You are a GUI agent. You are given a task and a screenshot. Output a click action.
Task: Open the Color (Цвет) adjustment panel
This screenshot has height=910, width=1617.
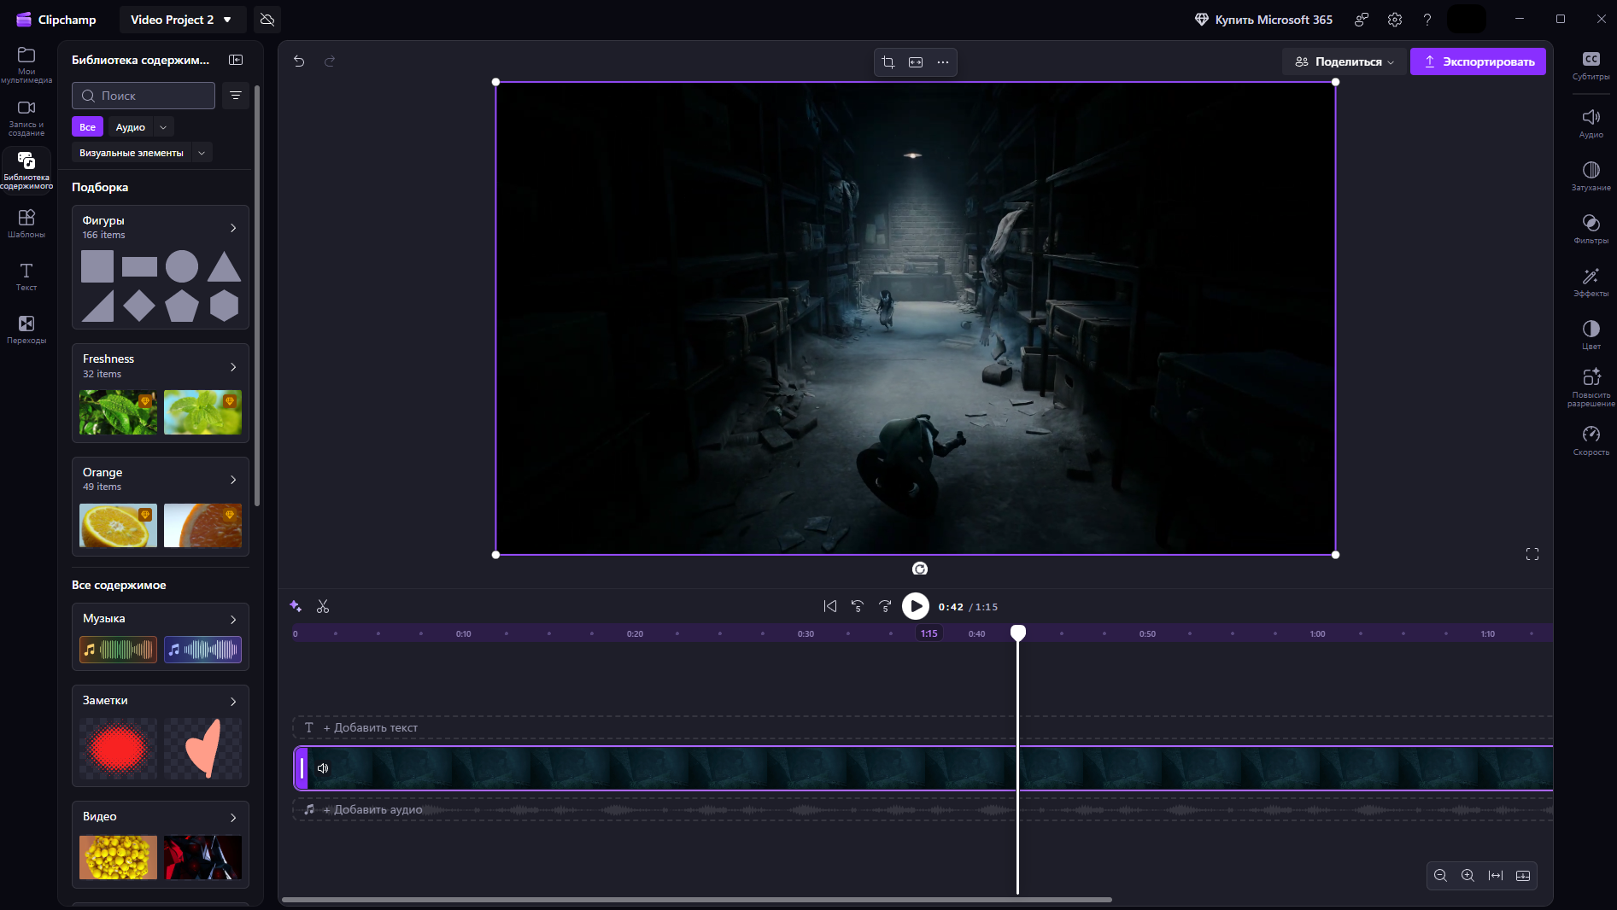[1591, 335]
